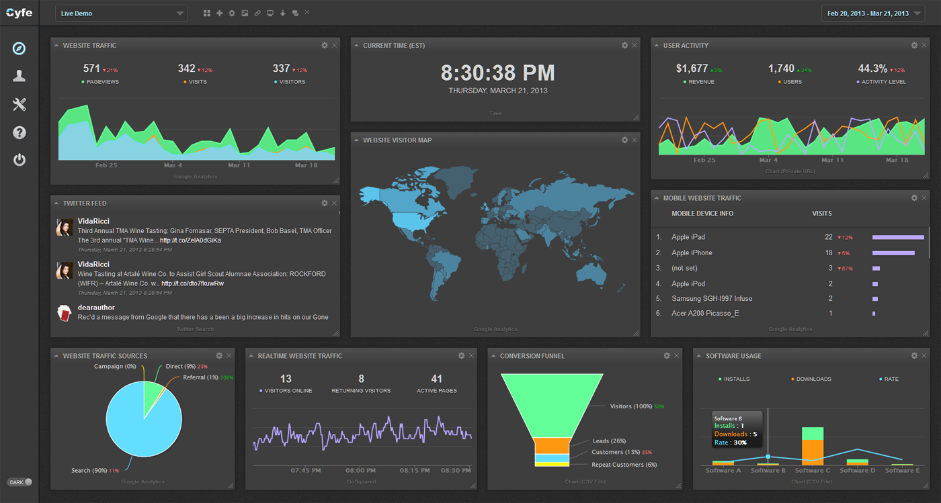The width and height of the screenshot is (941, 503).
Task: Collapse the Twitter Feed widget triangle
Action: pos(56,203)
